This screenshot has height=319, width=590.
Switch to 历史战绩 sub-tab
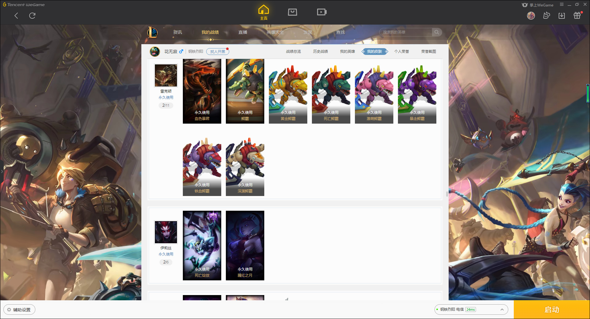point(321,52)
